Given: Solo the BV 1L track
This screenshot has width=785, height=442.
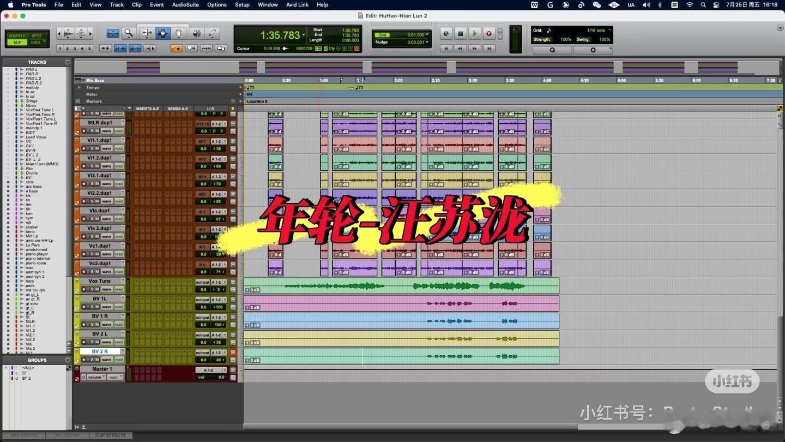Looking at the screenshot, I should (92, 307).
